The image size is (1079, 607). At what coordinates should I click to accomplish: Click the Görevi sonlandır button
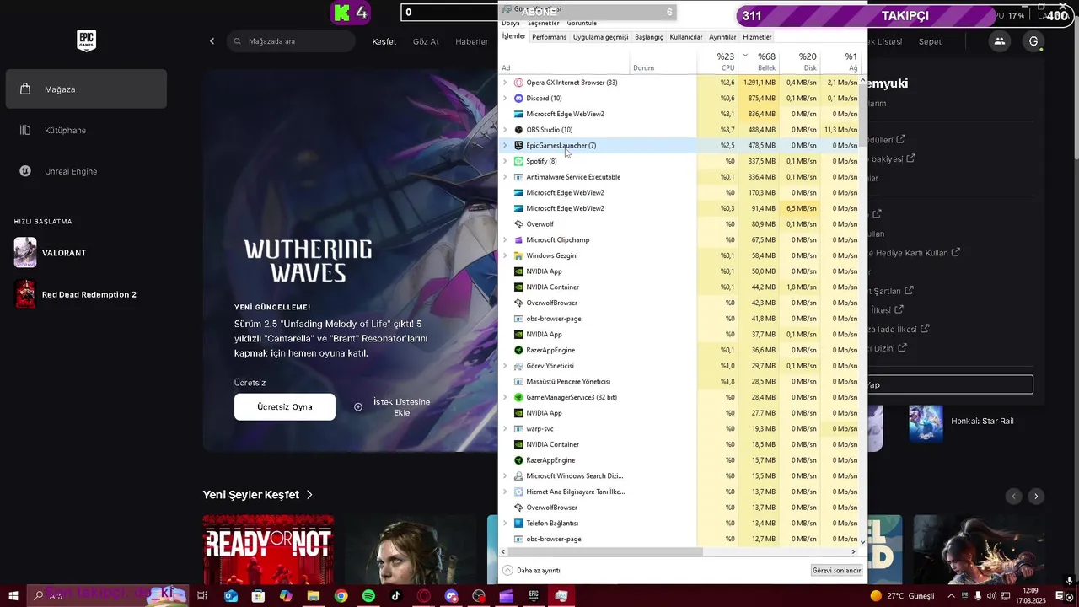[836, 571]
